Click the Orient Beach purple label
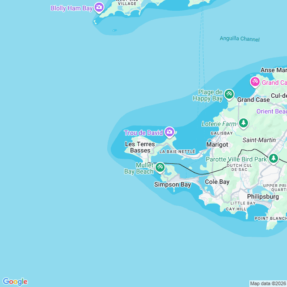Screen dimensions: 287x287 coord(272,111)
